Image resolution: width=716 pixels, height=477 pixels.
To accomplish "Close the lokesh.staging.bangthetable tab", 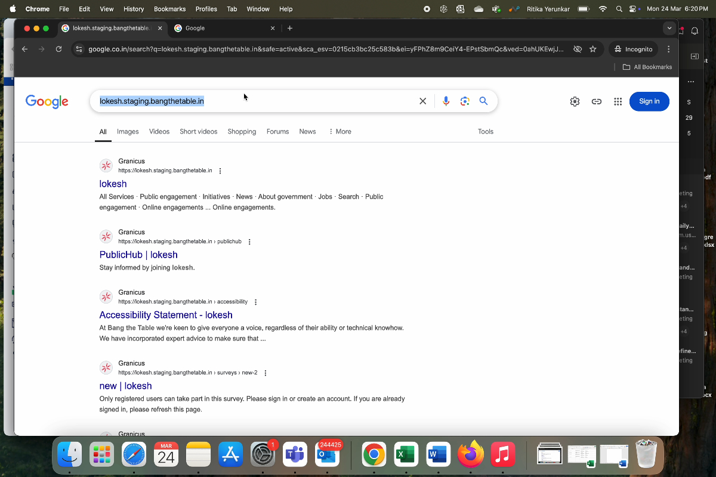I will (x=159, y=28).
